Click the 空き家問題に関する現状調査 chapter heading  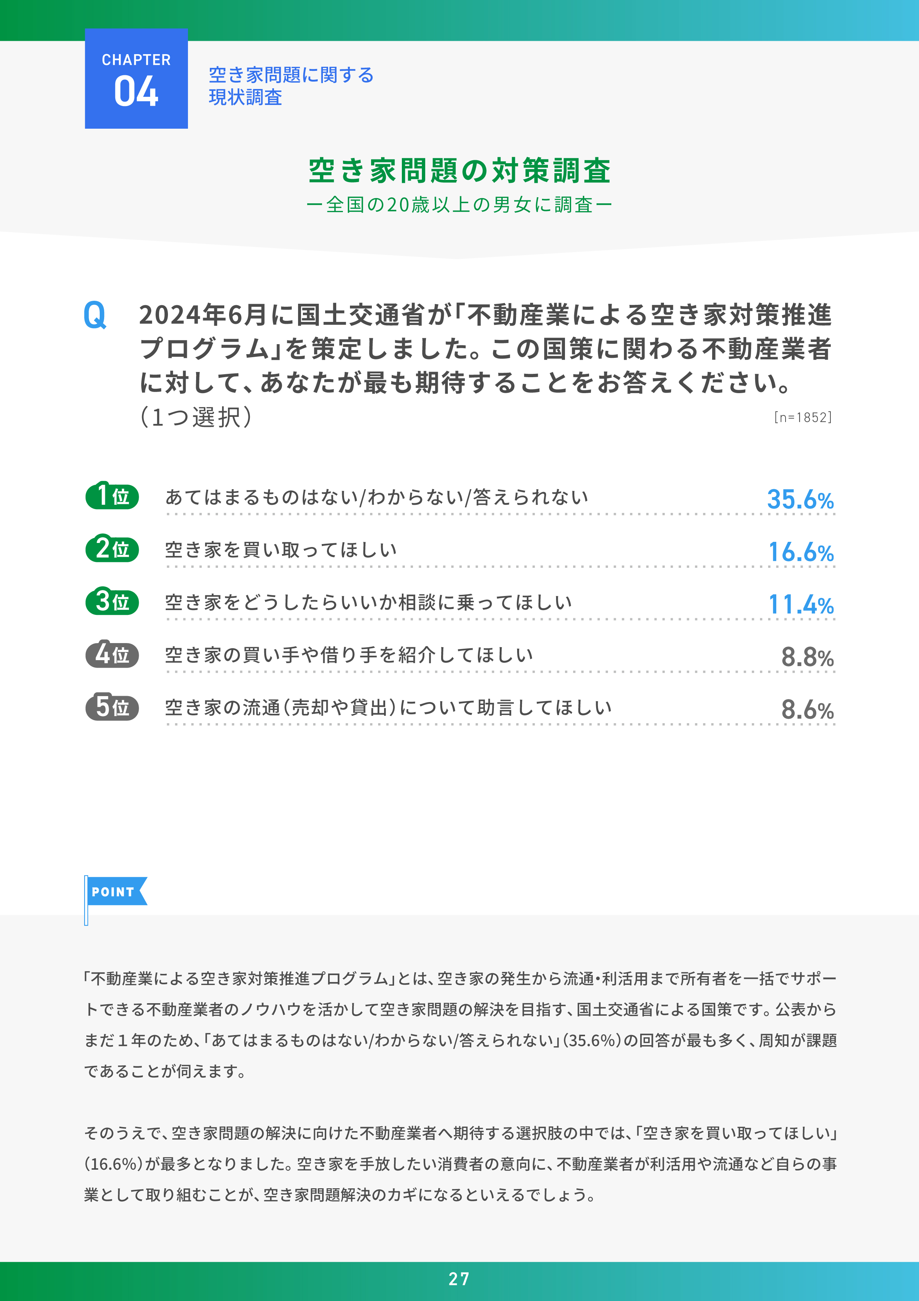tap(291, 86)
